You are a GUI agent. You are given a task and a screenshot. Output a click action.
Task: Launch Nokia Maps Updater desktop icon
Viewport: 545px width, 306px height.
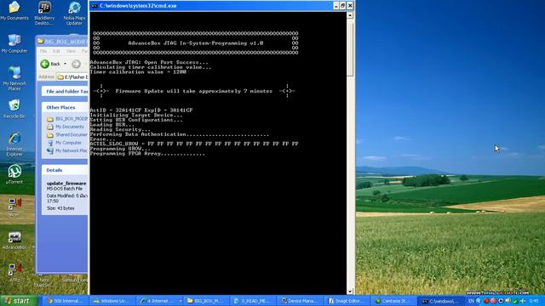(74, 13)
